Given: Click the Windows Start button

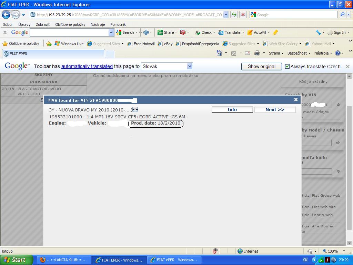Looking at the screenshot, I should 16,260.
